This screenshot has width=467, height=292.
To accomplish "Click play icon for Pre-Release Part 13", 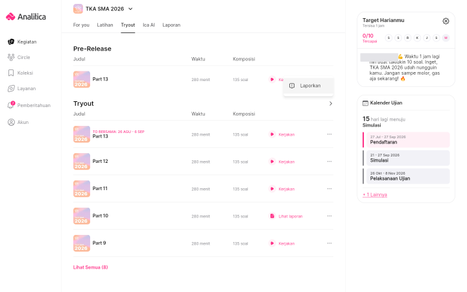I will click(272, 80).
